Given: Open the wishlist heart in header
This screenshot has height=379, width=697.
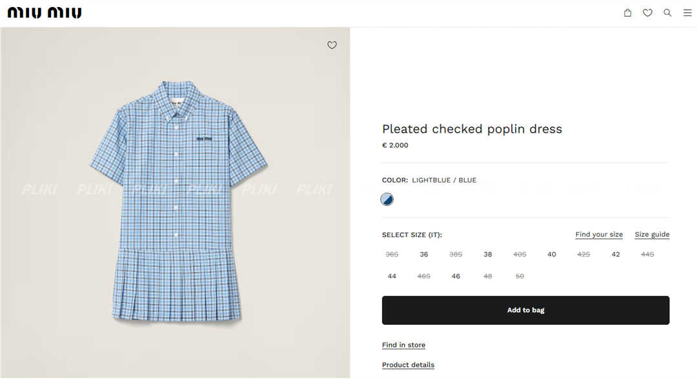Looking at the screenshot, I should 647,13.
